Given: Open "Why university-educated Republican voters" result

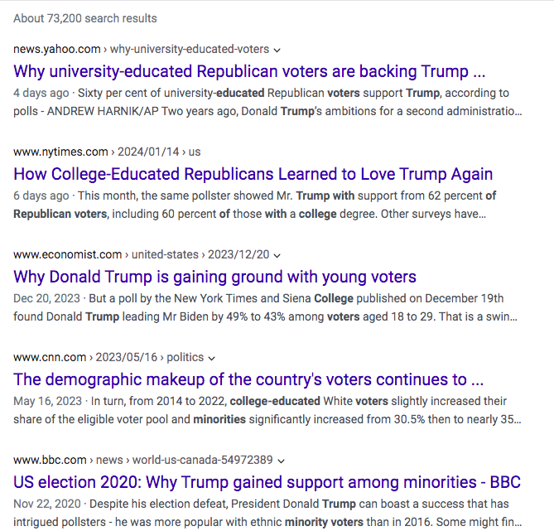Looking at the screenshot, I should coord(249,71).
